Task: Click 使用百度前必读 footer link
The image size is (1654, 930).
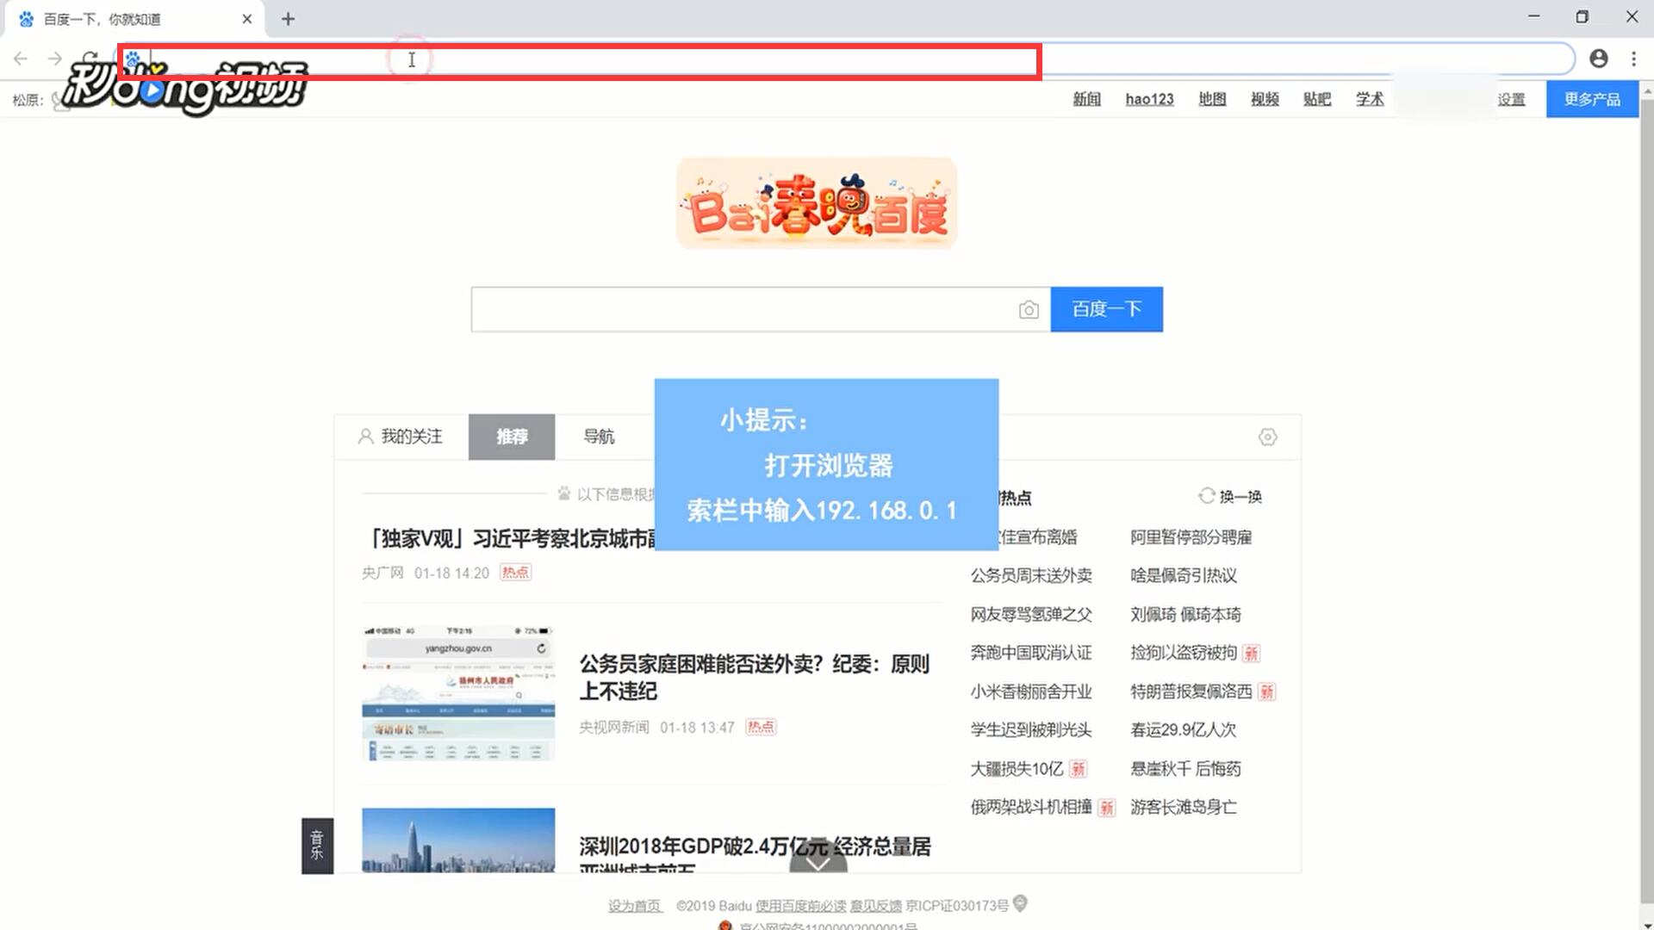Action: [800, 906]
